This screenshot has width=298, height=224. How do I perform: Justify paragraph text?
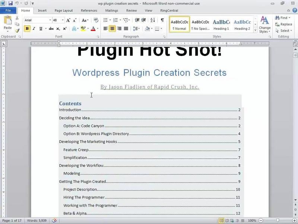tap(126, 29)
